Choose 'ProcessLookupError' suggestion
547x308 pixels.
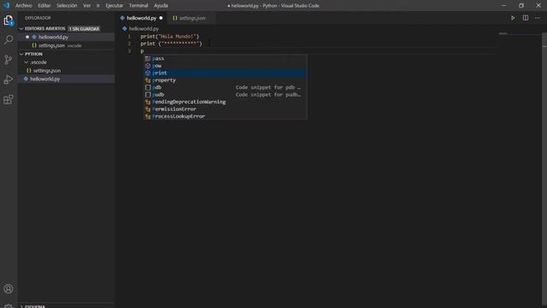(226, 116)
